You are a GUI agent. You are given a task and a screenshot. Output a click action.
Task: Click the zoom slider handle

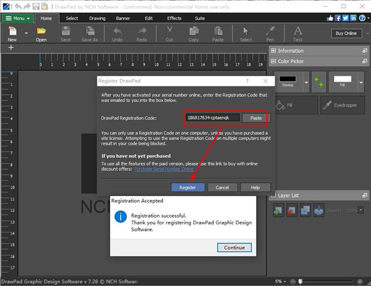coord(301,281)
